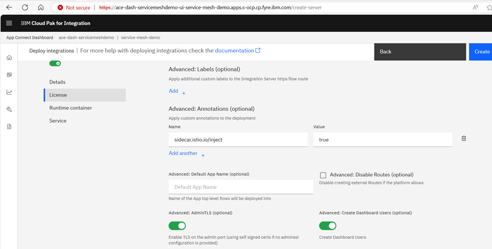
Task: Click the Advanced: Create Dashboard Users (optional) label
Action: point(365,212)
